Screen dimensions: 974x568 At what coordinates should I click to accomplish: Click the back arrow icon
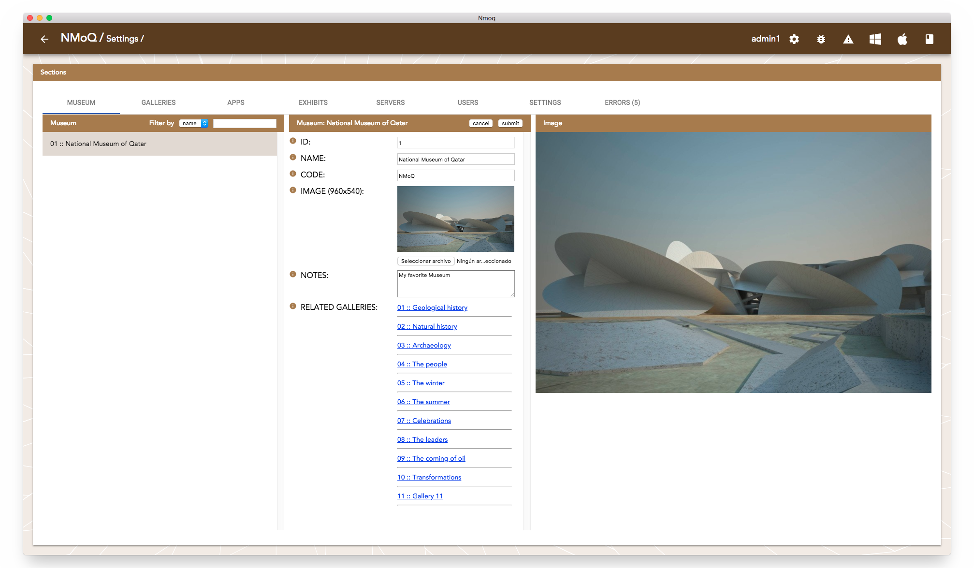[44, 39]
